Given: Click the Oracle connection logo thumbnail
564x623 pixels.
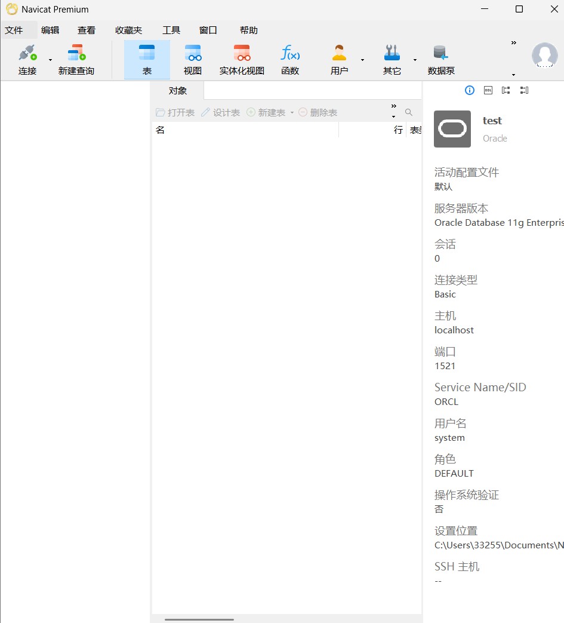Looking at the screenshot, I should [x=452, y=129].
